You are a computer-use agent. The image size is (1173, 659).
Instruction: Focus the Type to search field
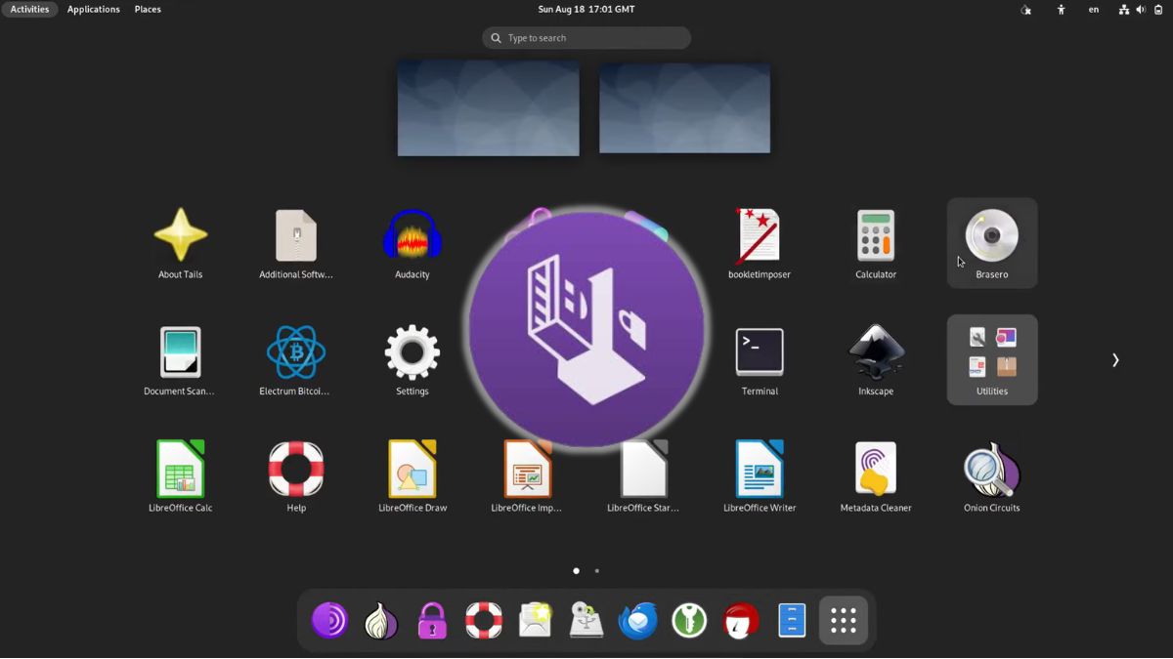pyautogui.click(x=586, y=38)
